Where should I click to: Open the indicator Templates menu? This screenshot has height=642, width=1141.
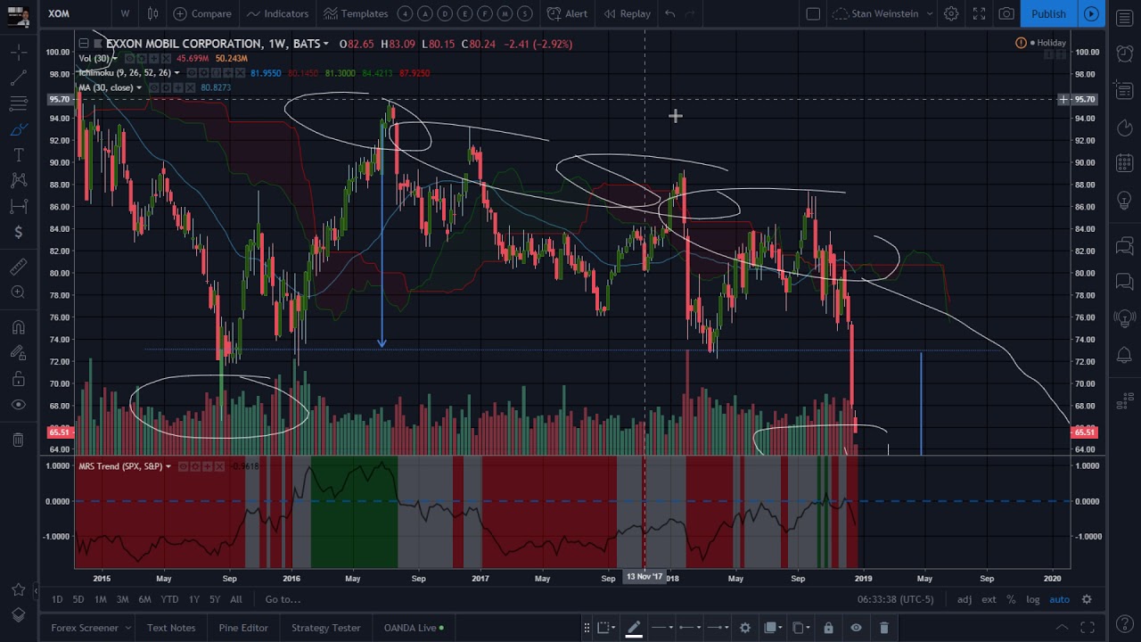tap(356, 13)
